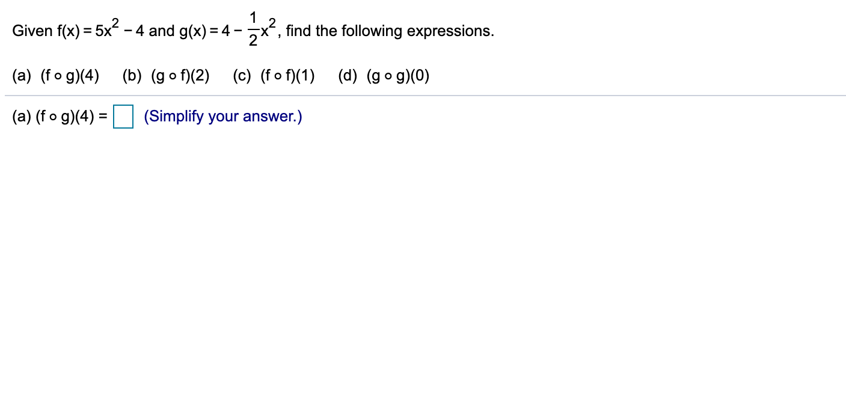The image size is (846, 399).
Task: Select the expression (f o g)(4) in part (a)
Action: (x=69, y=76)
